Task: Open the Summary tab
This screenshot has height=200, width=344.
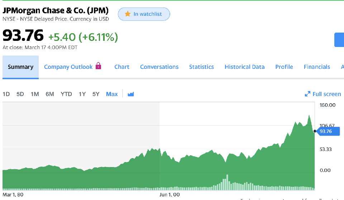Action: click(x=20, y=67)
